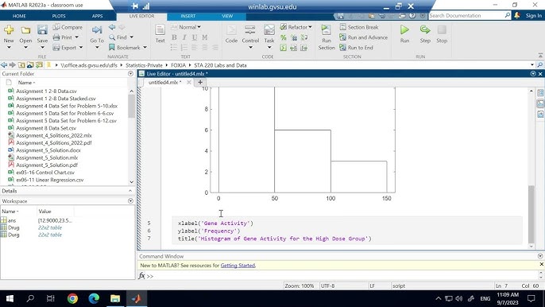This screenshot has height=307, width=545.
Task: Collapse the Details panel chevron
Action: 130,191
